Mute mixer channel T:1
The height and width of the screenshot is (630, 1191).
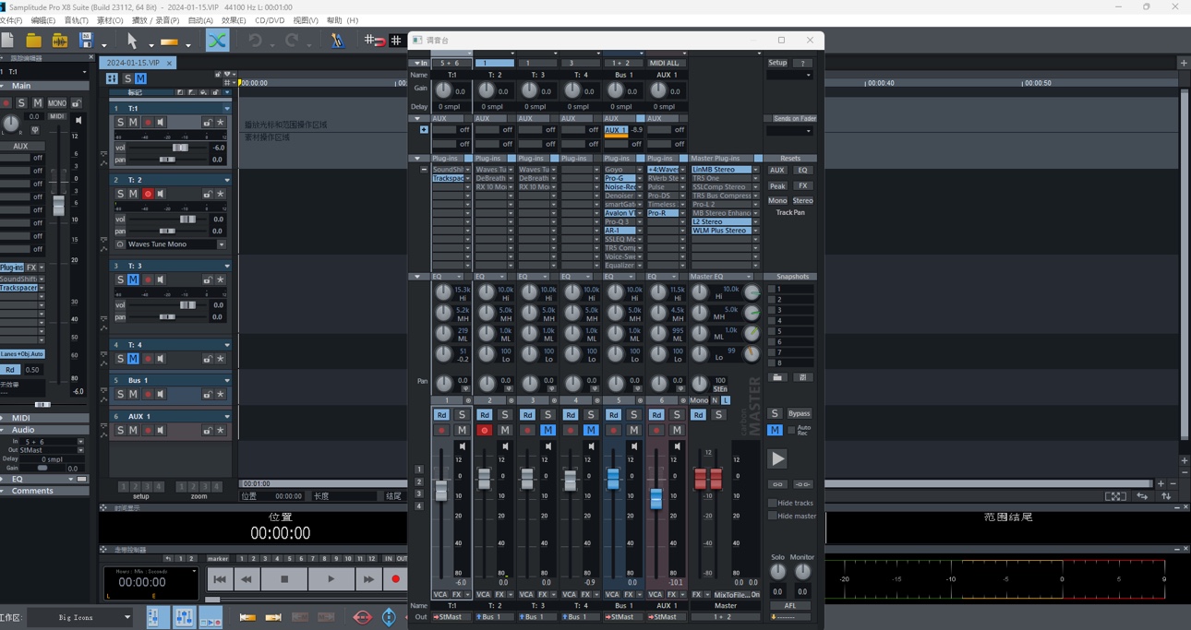(x=462, y=430)
